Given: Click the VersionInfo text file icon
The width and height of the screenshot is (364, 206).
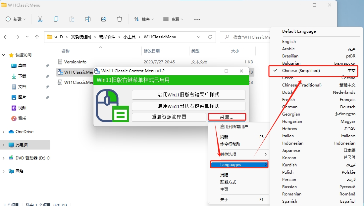Looking at the screenshot, I should point(60,62).
